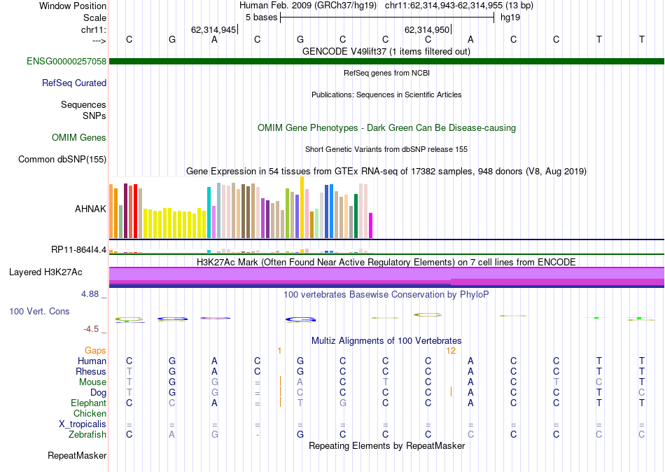Click the Scale row label

[x=94, y=18]
